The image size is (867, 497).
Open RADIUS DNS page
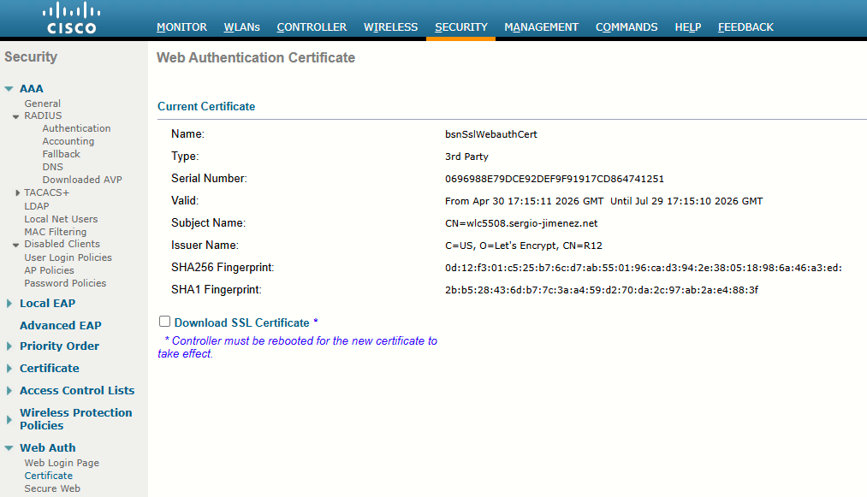tap(52, 167)
